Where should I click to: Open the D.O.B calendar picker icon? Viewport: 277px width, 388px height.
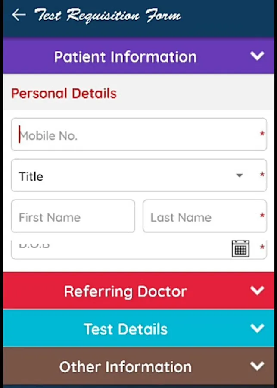(x=240, y=249)
